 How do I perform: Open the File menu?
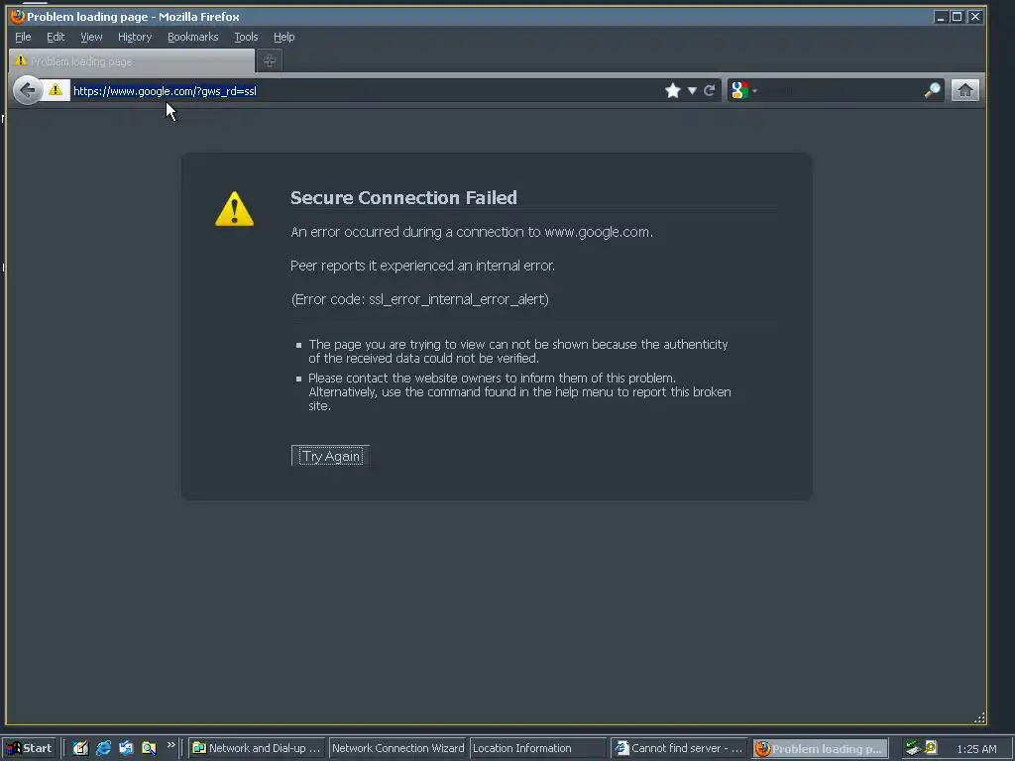coord(23,37)
